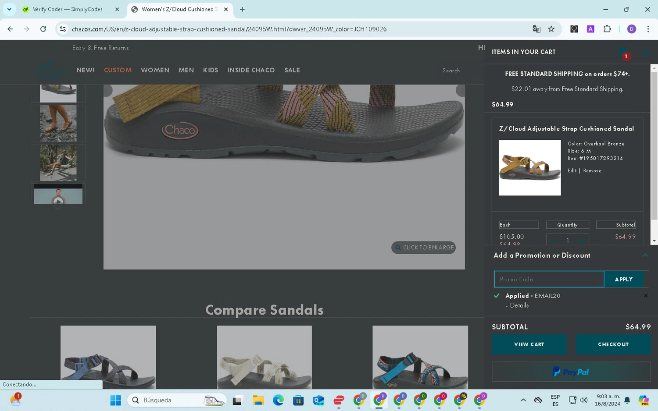658x411 pixels.
Task: Open the CUSTOM menu item
Action: (118, 70)
